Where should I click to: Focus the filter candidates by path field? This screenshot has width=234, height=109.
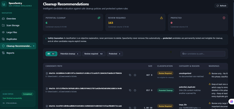click(203, 54)
